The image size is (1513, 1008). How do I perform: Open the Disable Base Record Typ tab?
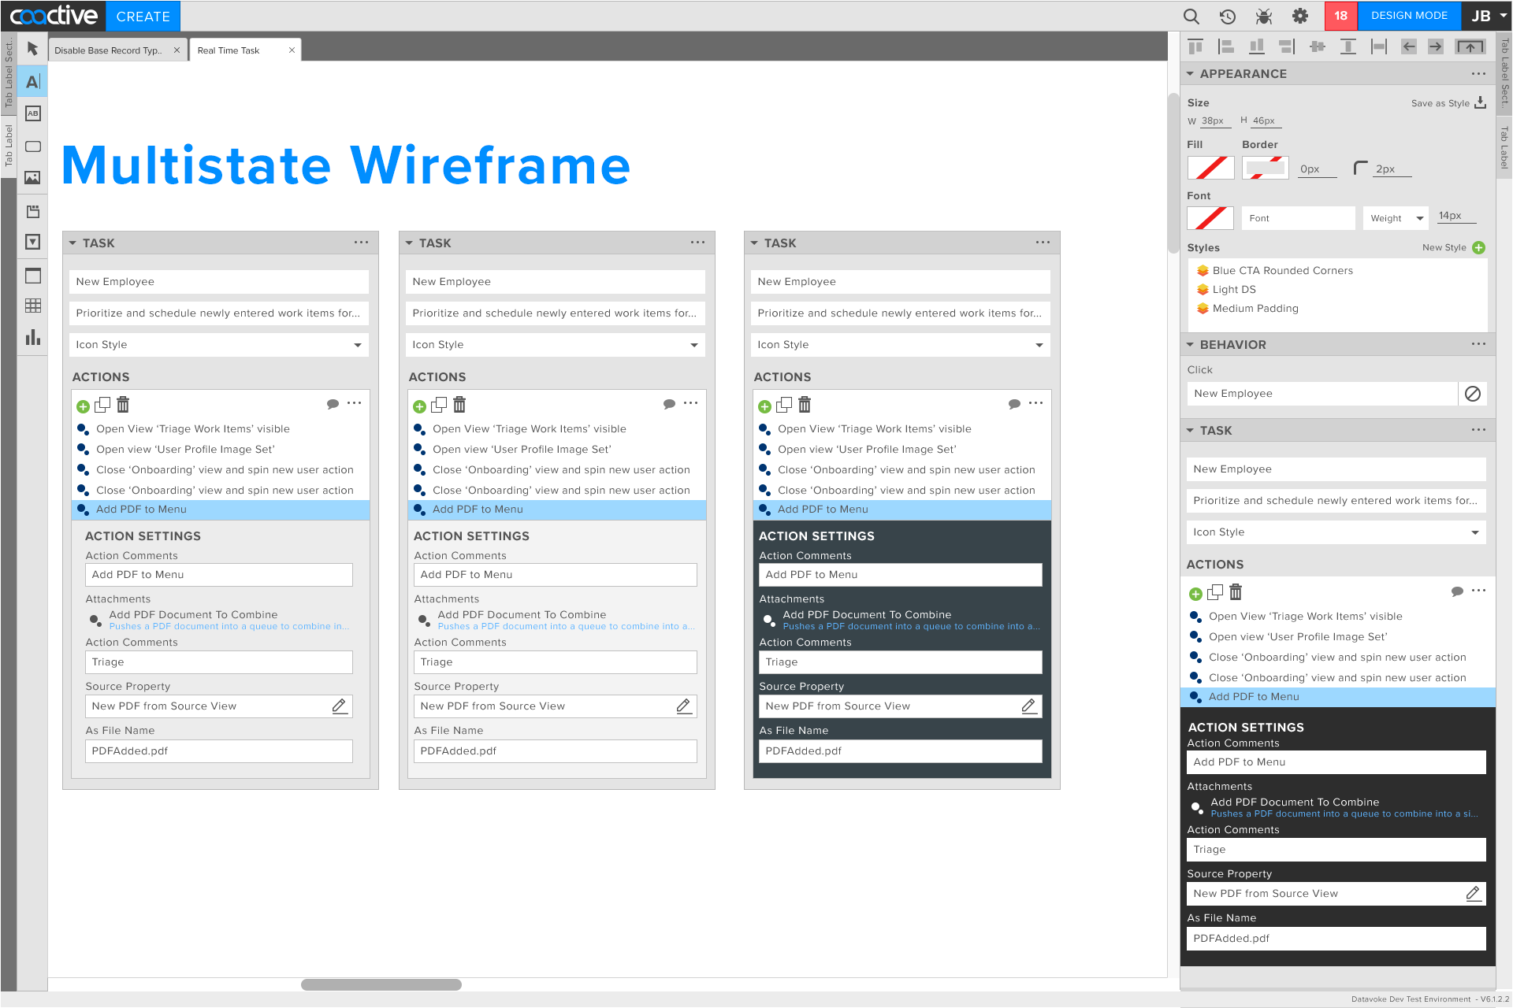point(110,50)
